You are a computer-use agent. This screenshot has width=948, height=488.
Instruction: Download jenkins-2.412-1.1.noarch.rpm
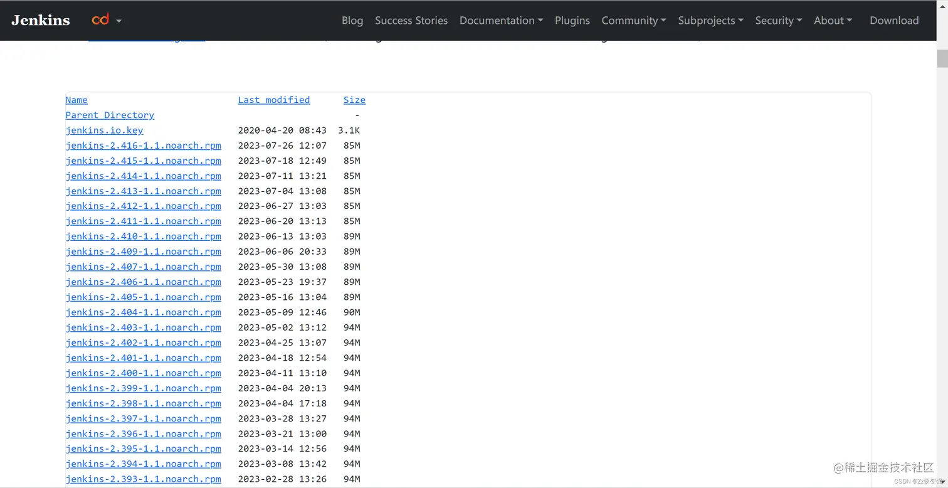tap(143, 206)
